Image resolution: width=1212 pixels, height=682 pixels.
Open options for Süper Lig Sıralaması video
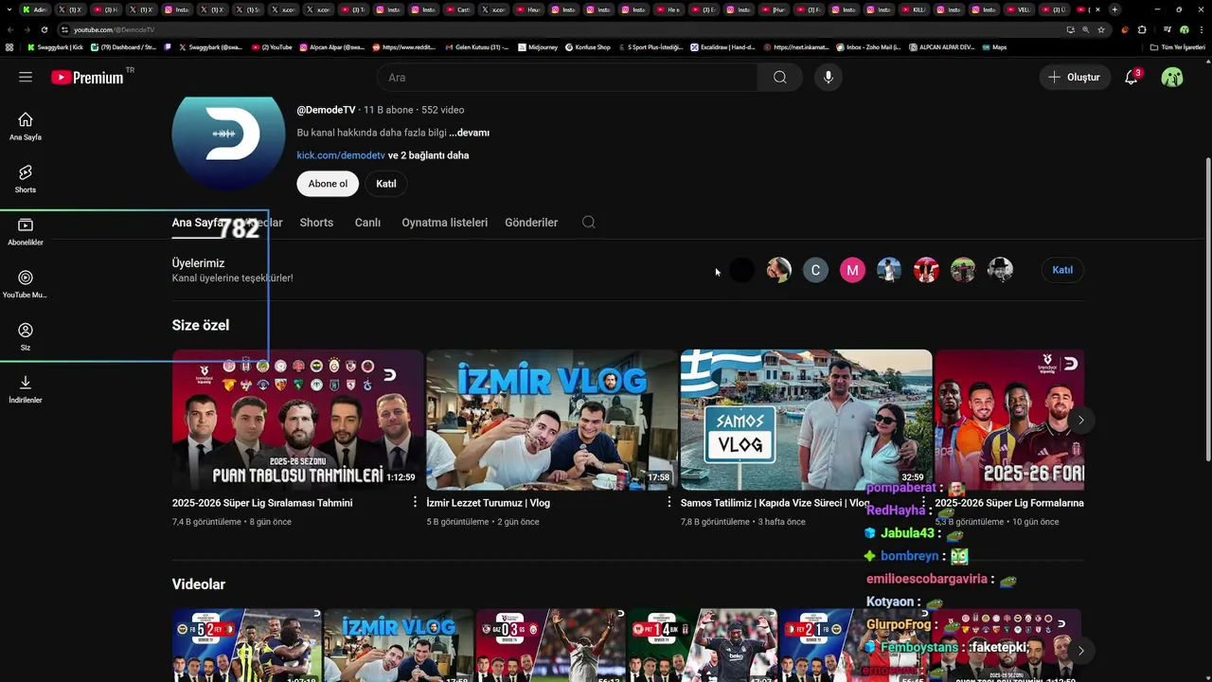415,502
